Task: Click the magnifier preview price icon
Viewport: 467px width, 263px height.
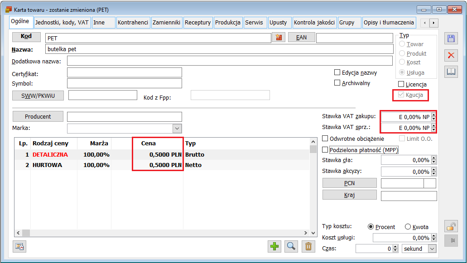Action: (291, 246)
